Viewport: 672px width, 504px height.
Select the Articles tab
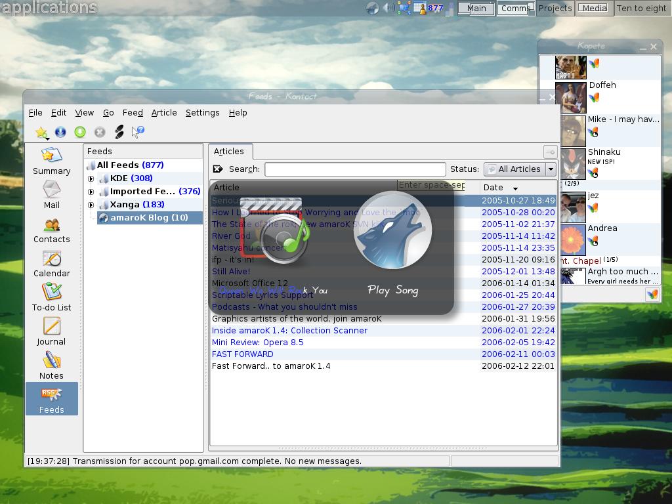pos(230,152)
